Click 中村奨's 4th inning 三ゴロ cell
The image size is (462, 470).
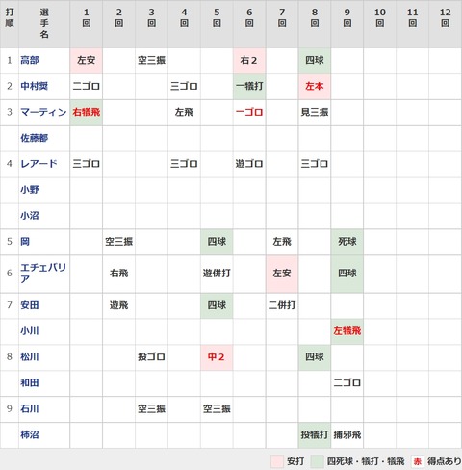(x=184, y=87)
